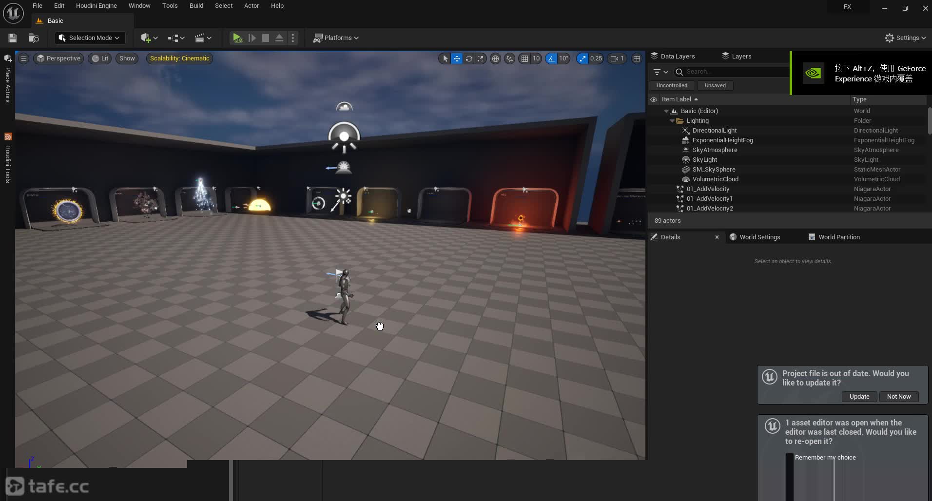
Task: Toggle grid snapping icon
Action: [x=524, y=58]
